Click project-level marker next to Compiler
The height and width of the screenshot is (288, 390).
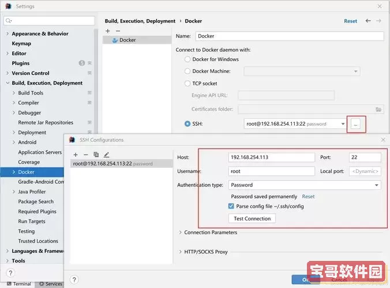[89, 103]
